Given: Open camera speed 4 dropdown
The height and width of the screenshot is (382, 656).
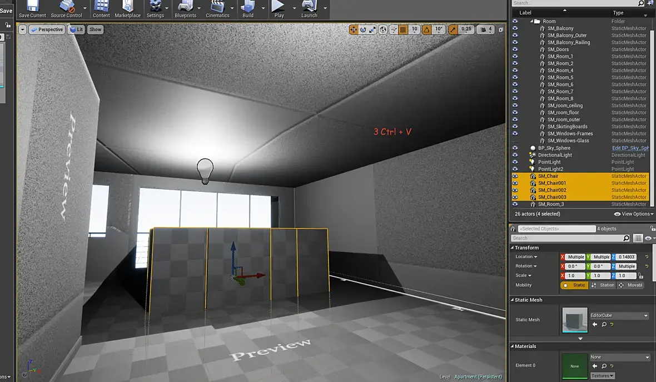Looking at the screenshot, I should coord(486,29).
